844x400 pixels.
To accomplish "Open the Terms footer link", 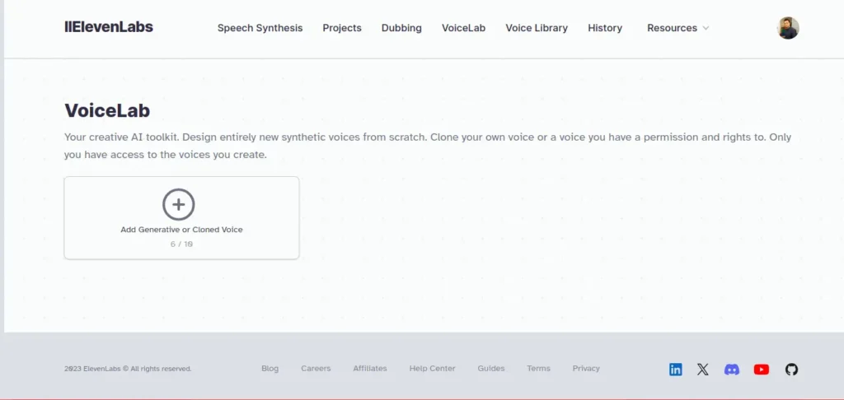I will click(538, 368).
